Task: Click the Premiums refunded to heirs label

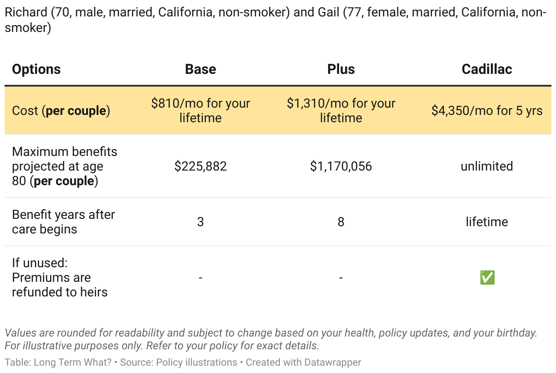Action: tap(59, 277)
